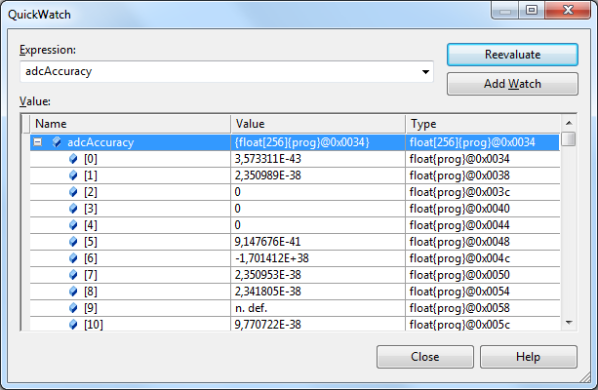This screenshot has width=598, height=390.
Task: Click value 2,350989E-38
Action: [267, 175]
